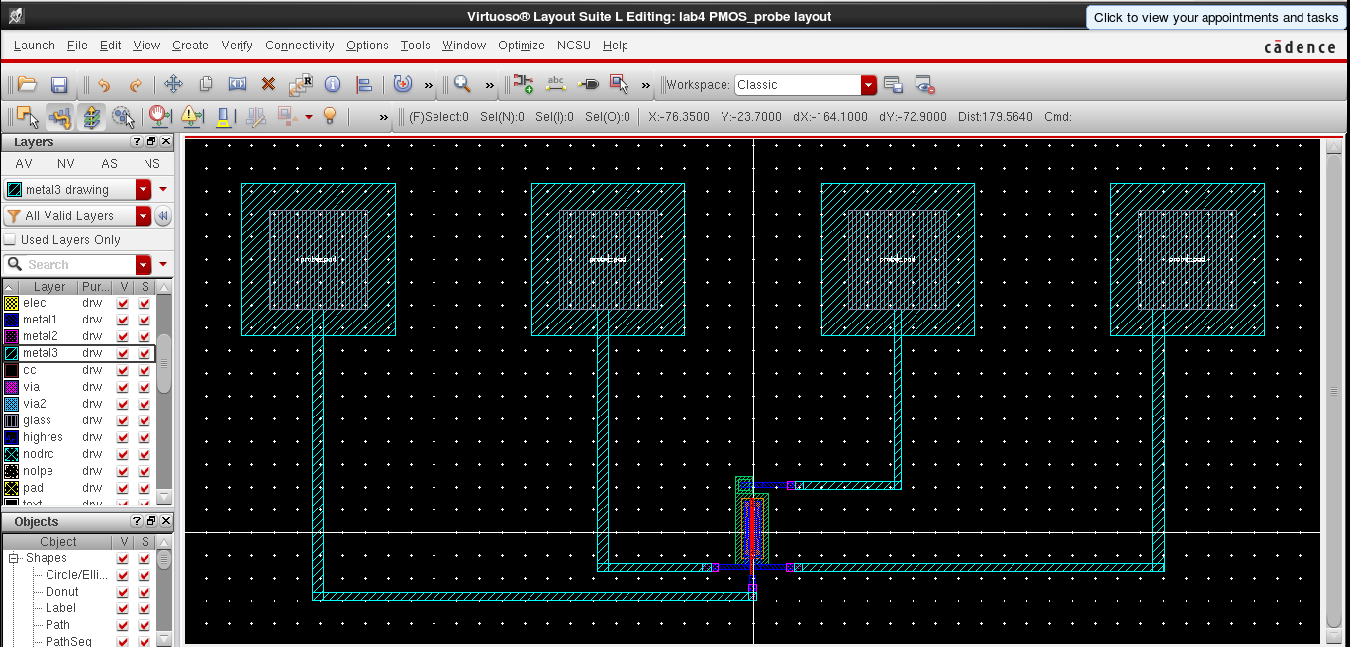
Task: Collapse the Shapes tree node
Action: pyautogui.click(x=15, y=558)
